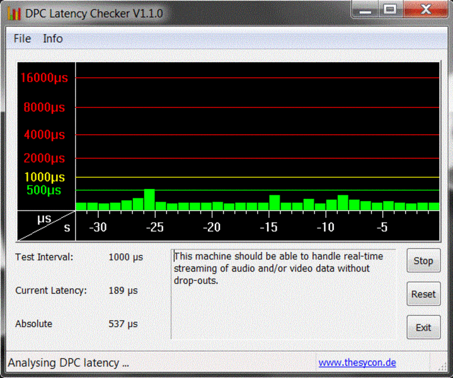
Task: Click the Exit button
Action: [423, 328]
